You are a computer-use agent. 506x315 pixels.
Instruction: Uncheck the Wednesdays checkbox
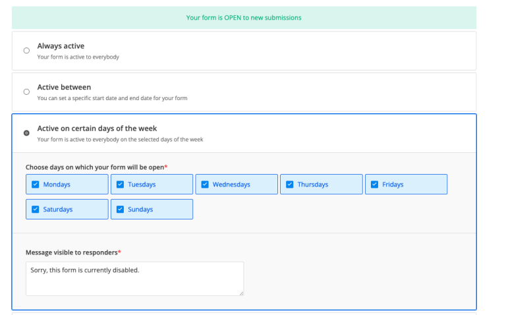205,185
